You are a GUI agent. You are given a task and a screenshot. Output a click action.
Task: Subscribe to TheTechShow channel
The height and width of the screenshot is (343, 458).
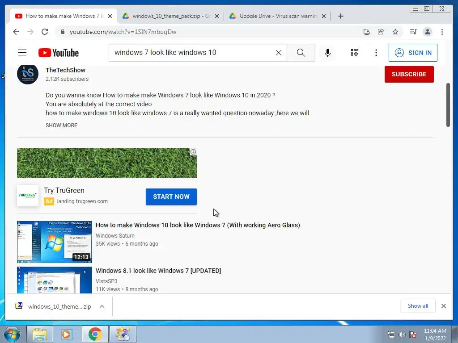(409, 75)
